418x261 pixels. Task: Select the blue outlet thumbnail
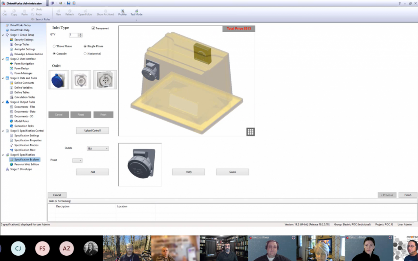[x=59, y=80]
